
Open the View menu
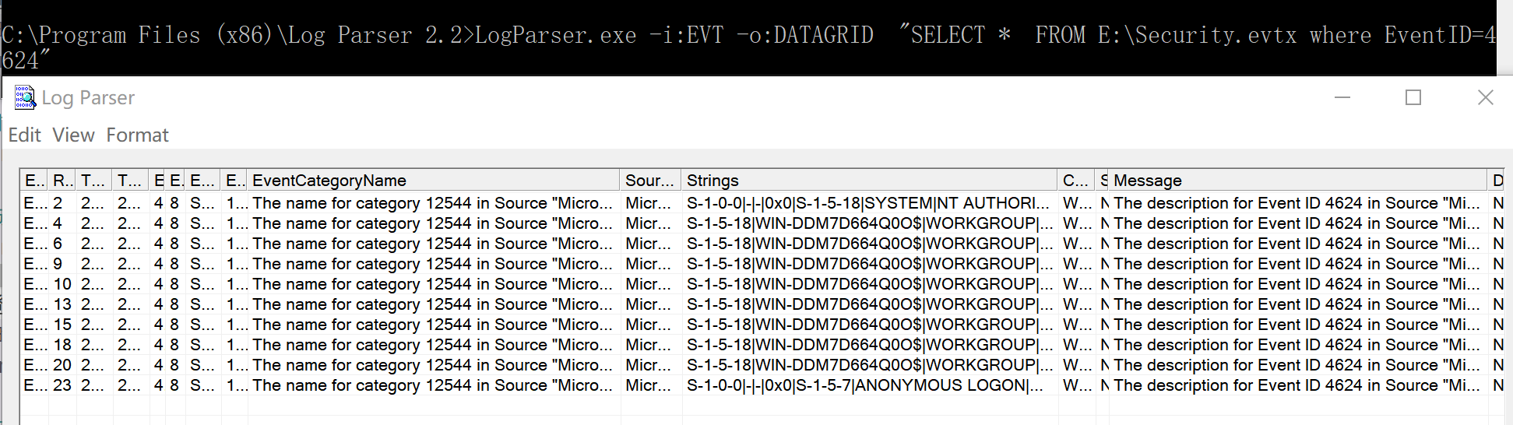pyautogui.click(x=73, y=135)
